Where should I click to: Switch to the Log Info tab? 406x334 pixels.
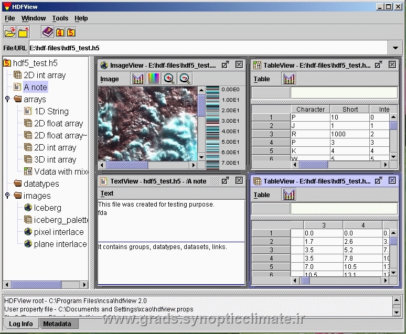pyautogui.click(x=20, y=324)
